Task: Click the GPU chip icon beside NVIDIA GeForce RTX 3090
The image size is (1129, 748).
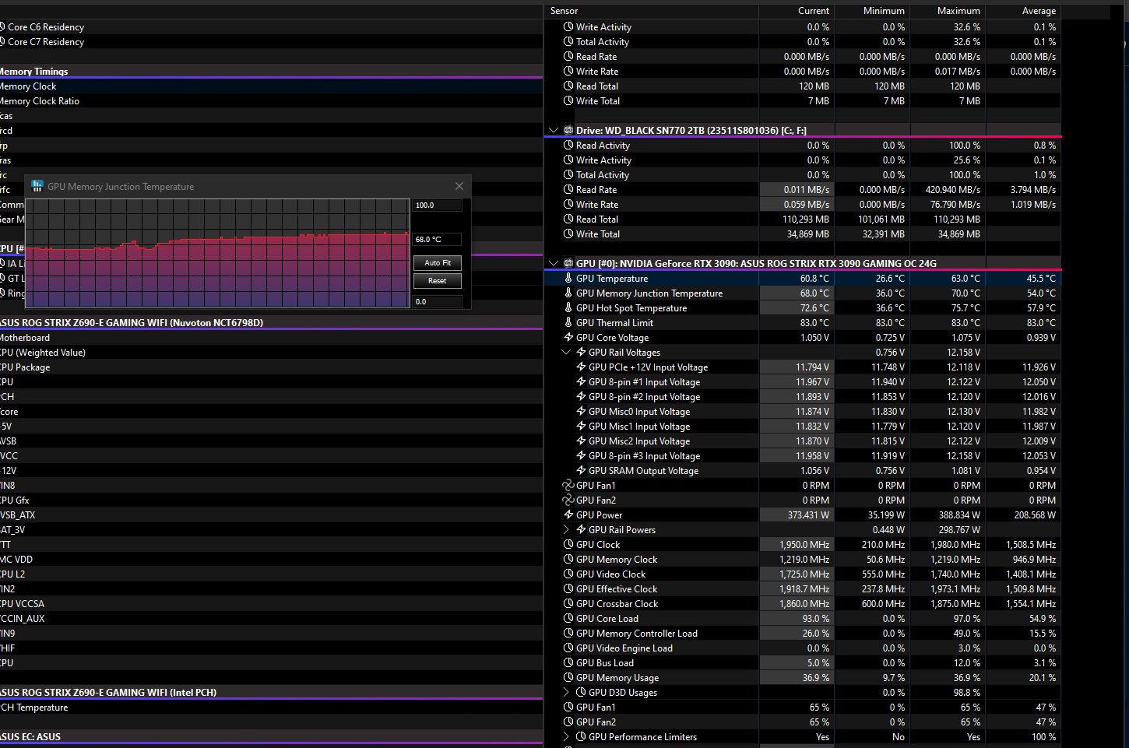Action: pos(568,264)
